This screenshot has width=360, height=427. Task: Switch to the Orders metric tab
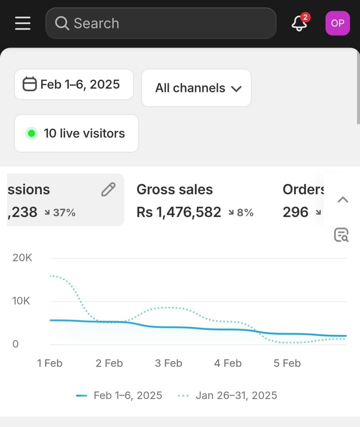pos(303,200)
